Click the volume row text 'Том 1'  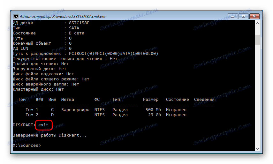click(x=32, y=110)
